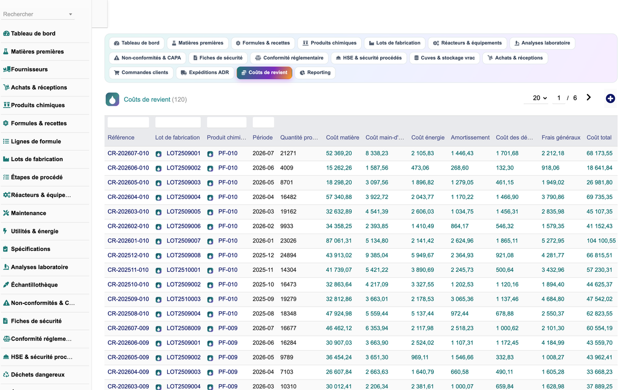Click the lot icon beside LOT2509001 in first row
The height and width of the screenshot is (390, 631).
pyautogui.click(x=159, y=154)
